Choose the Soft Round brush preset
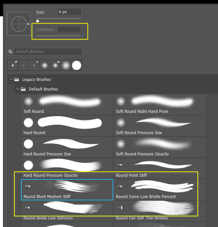Image resolution: width=218 pixels, height=227 pixels. (x=67, y=105)
